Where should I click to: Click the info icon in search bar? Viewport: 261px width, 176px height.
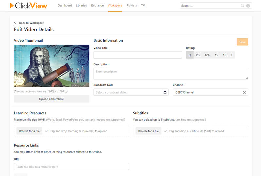[x=248, y=6]
